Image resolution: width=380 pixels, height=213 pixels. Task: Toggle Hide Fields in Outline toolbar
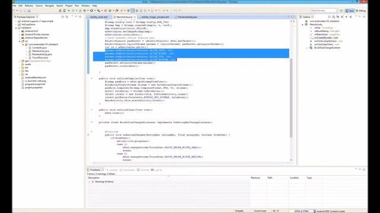pos(338,17)
